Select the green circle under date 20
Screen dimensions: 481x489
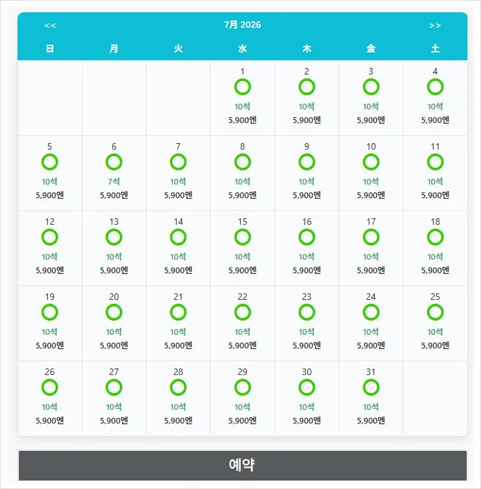pos(114,312)
